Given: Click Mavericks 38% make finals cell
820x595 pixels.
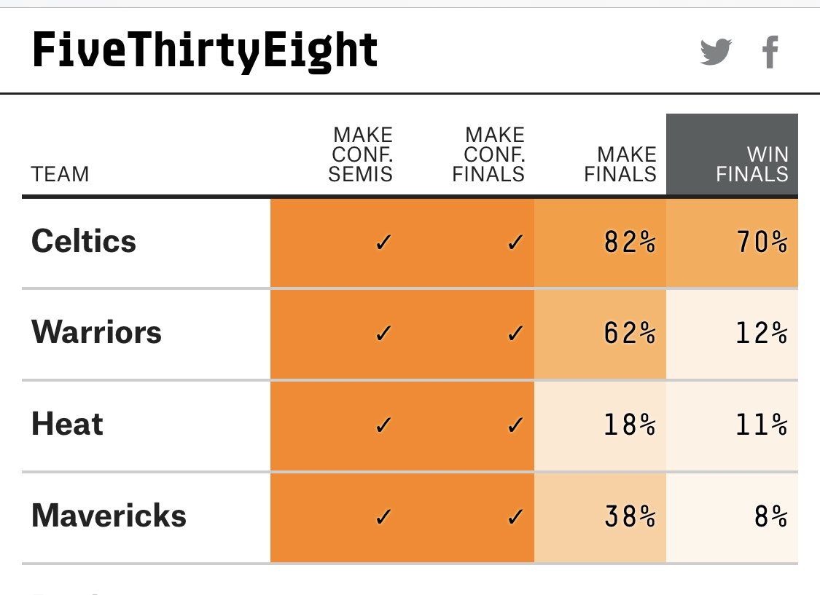Looking at the screenshot, I should pyautogui.click(x=600, y=518).
